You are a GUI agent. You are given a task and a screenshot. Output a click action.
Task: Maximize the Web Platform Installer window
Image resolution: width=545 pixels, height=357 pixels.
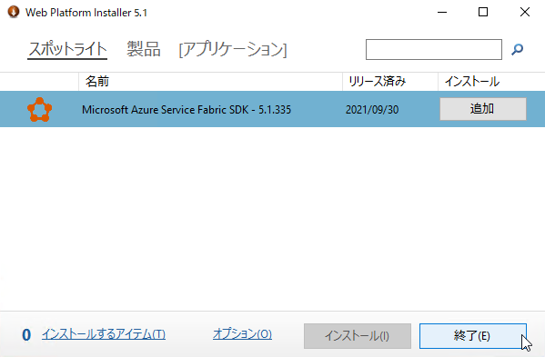click(x=483, y=12)
